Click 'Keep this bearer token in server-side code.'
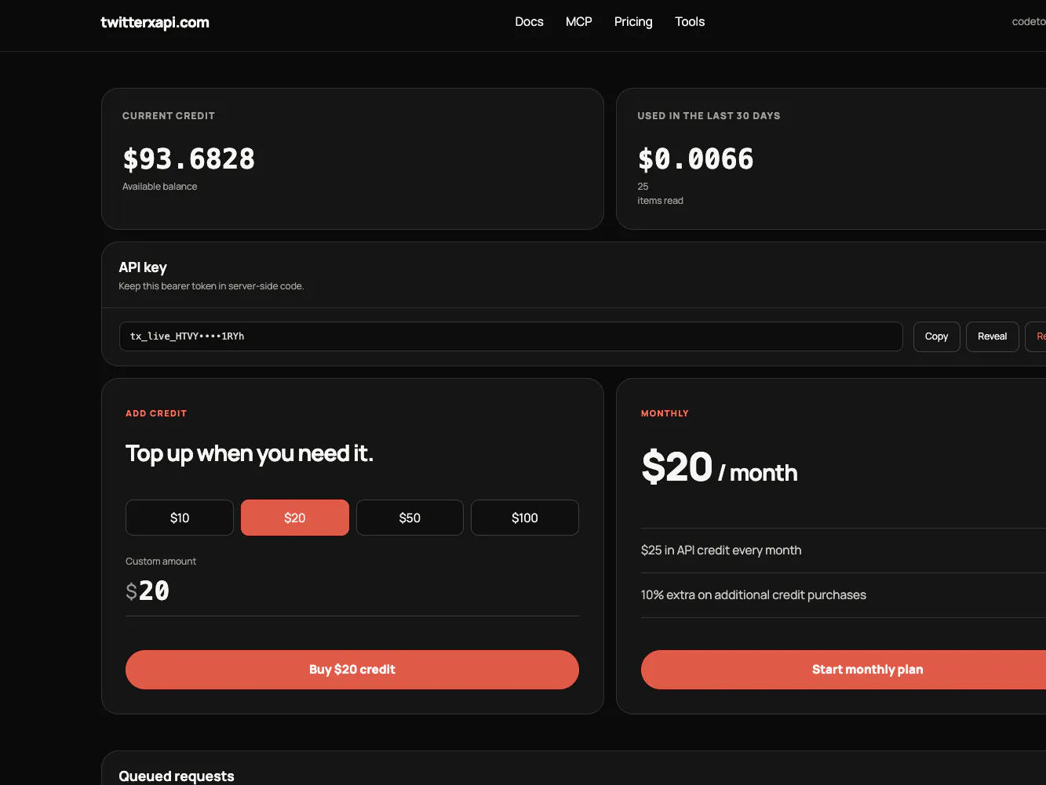 (211, 286)
